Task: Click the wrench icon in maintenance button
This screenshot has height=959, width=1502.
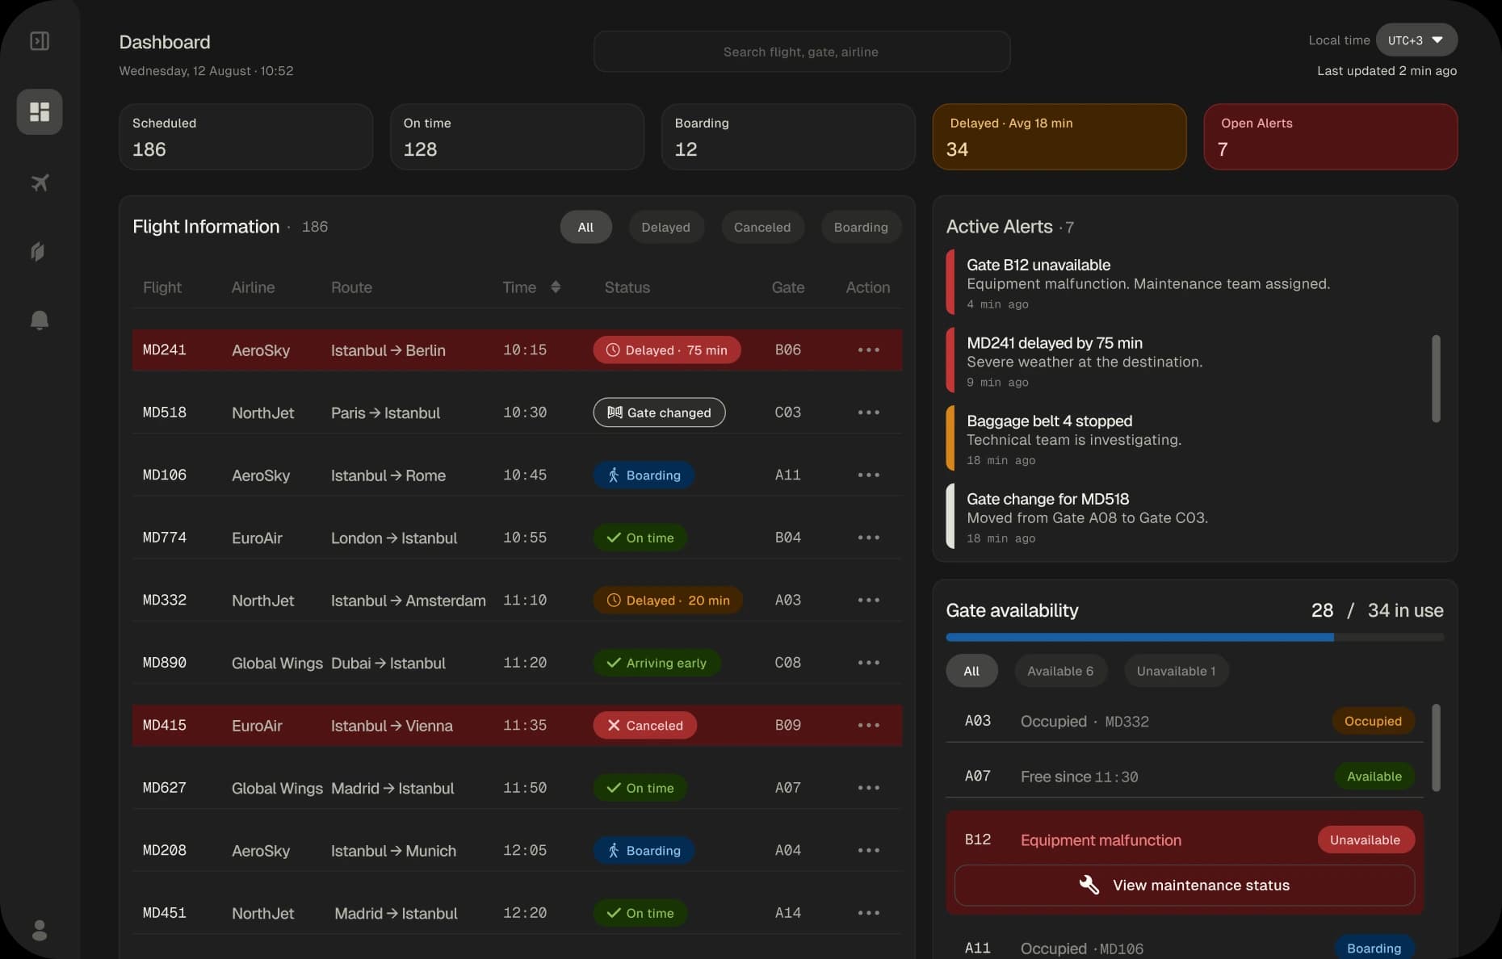Action: [1089, 885]
